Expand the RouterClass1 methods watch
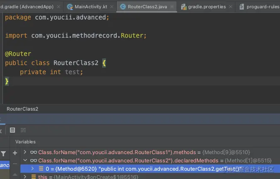280x179 pixels. pyautogui.click(x=25, y=152)
